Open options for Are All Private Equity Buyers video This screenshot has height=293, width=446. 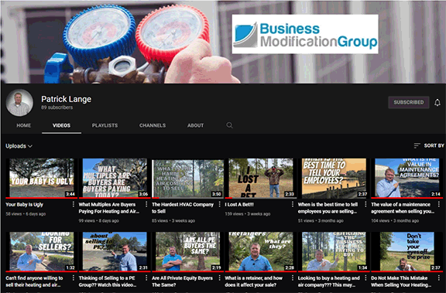[219, 278]
